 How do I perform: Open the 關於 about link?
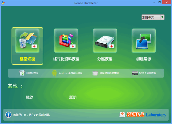[29, 97]
